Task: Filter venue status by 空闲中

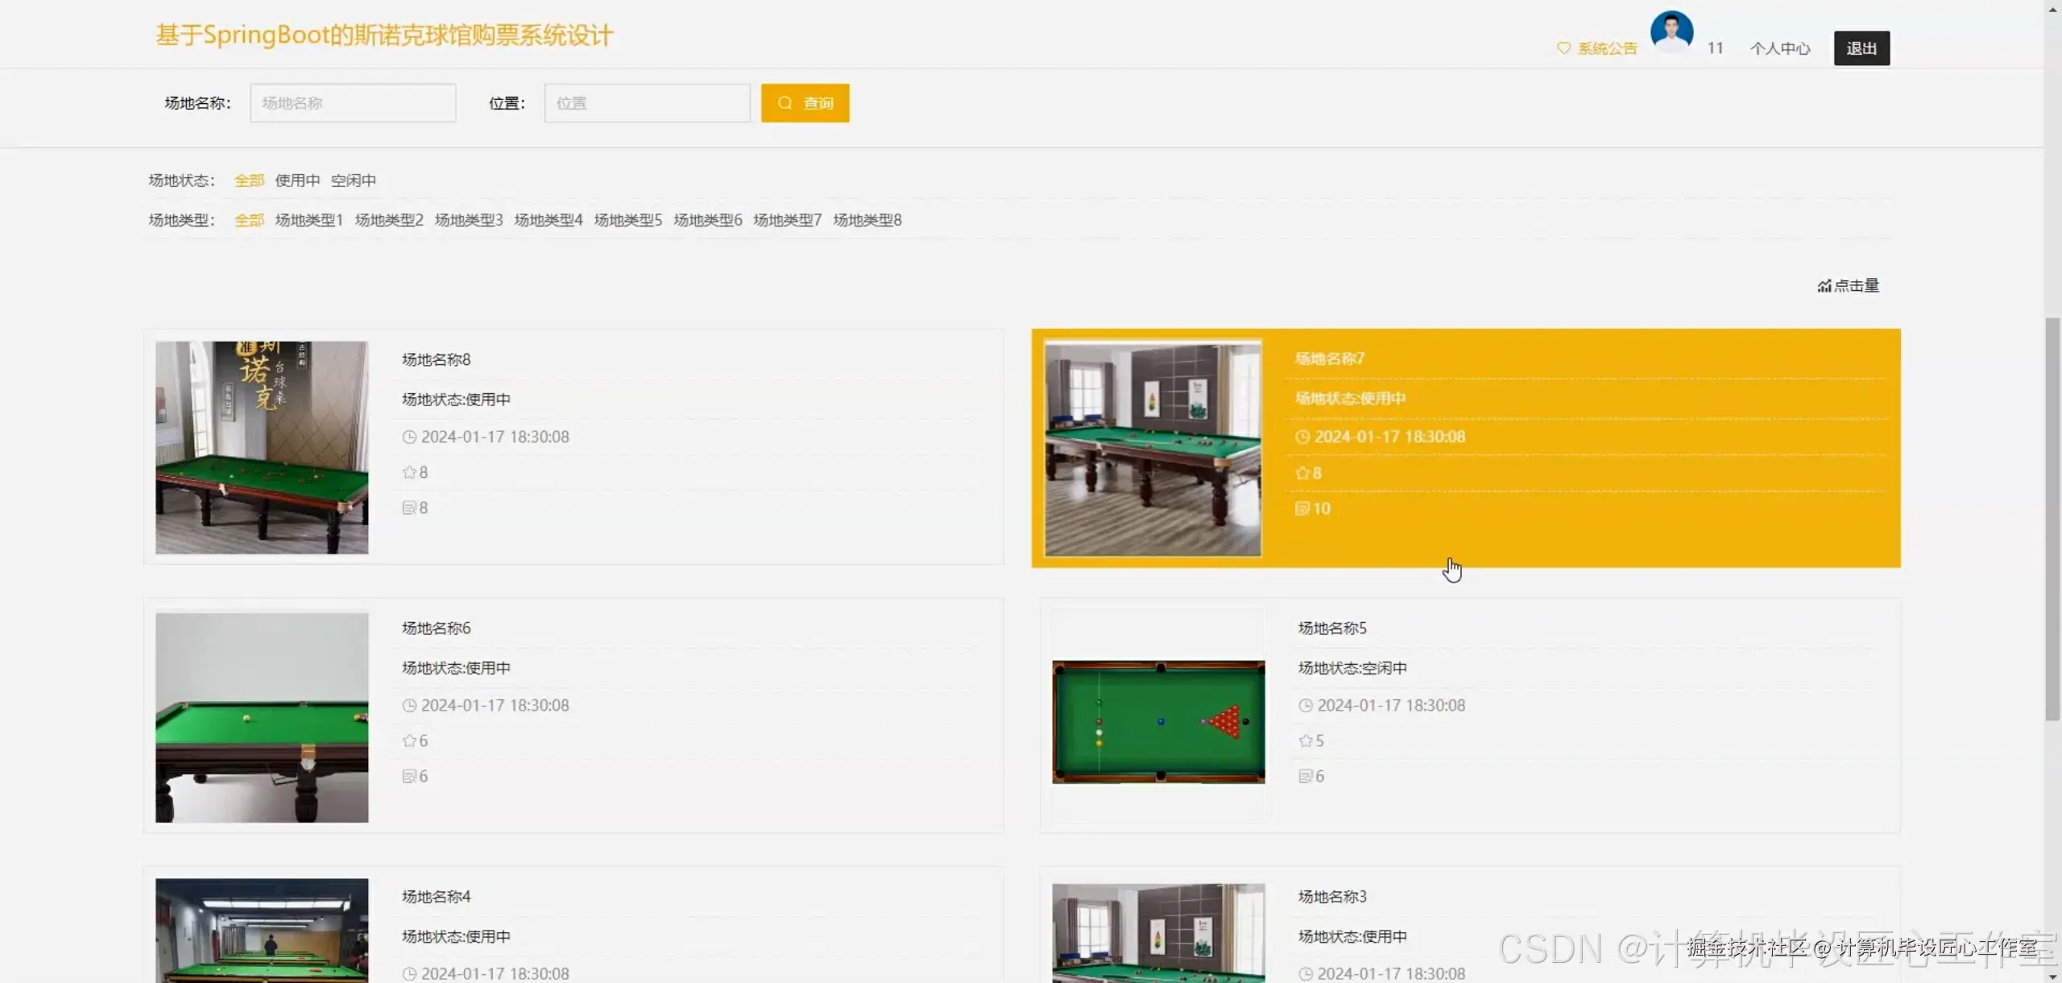Action: pos(353,180)
